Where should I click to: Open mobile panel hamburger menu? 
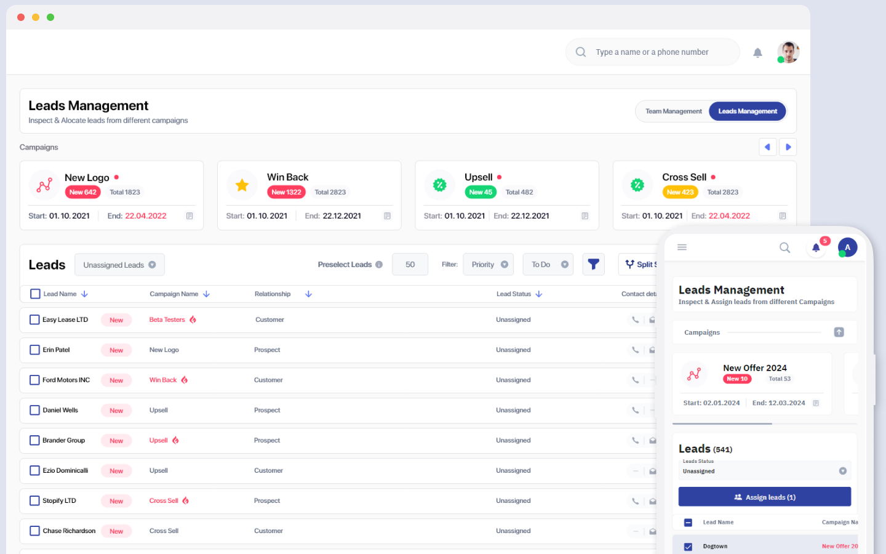tap(682, 247)
